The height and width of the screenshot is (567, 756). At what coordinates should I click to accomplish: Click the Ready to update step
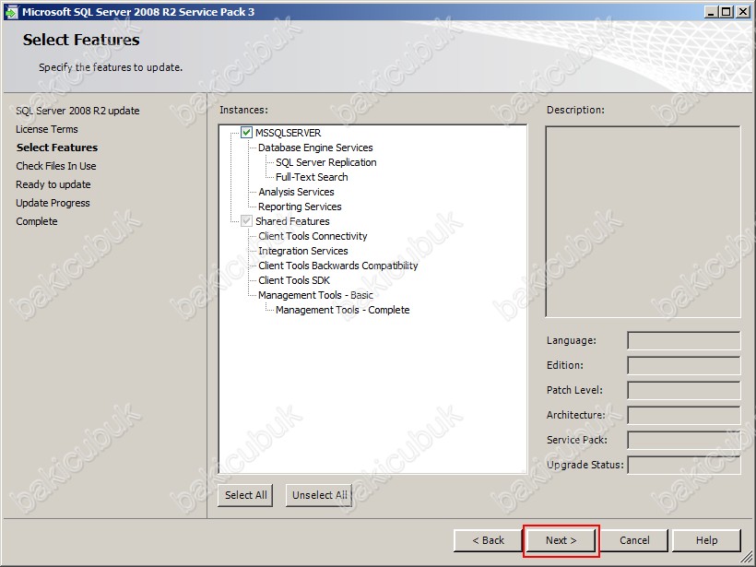pos(53,184)
